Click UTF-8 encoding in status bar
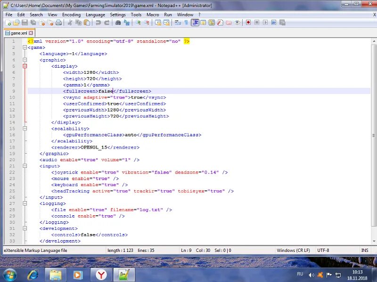The height and width of the screenshot is (282, 377). 323,251
